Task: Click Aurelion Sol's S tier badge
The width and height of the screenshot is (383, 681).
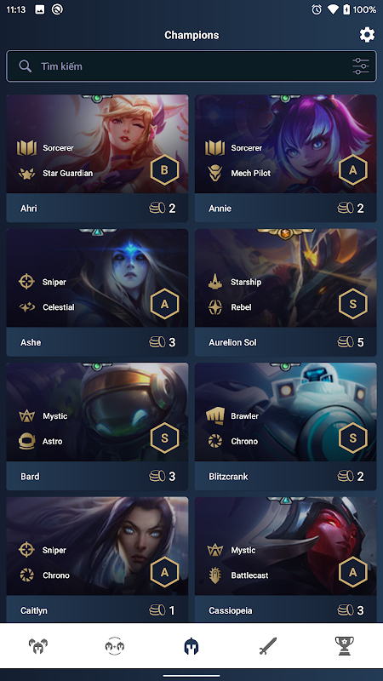Action: [352, 304]
